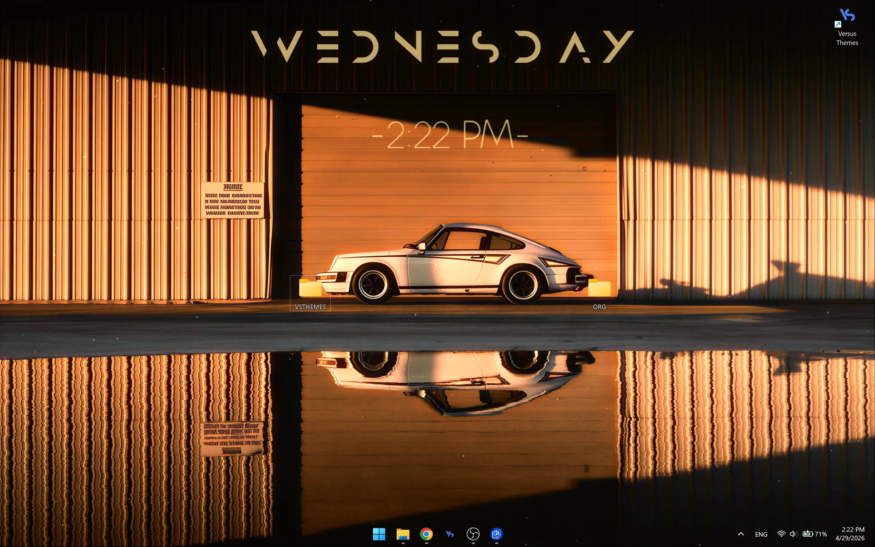Launch Google Chrome from the taskbar
Screen dimensions: 875x547
tap(426, 534)
